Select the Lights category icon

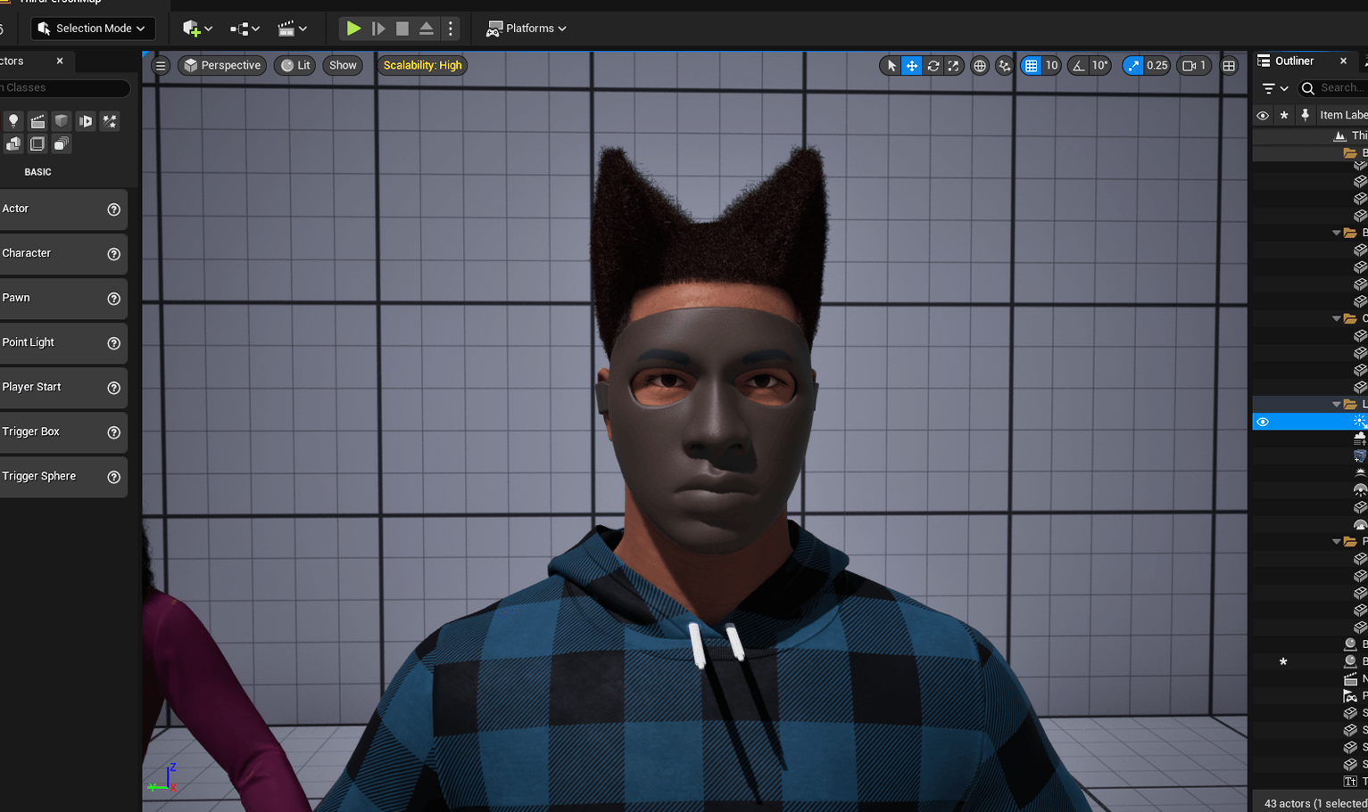[13, 121]
